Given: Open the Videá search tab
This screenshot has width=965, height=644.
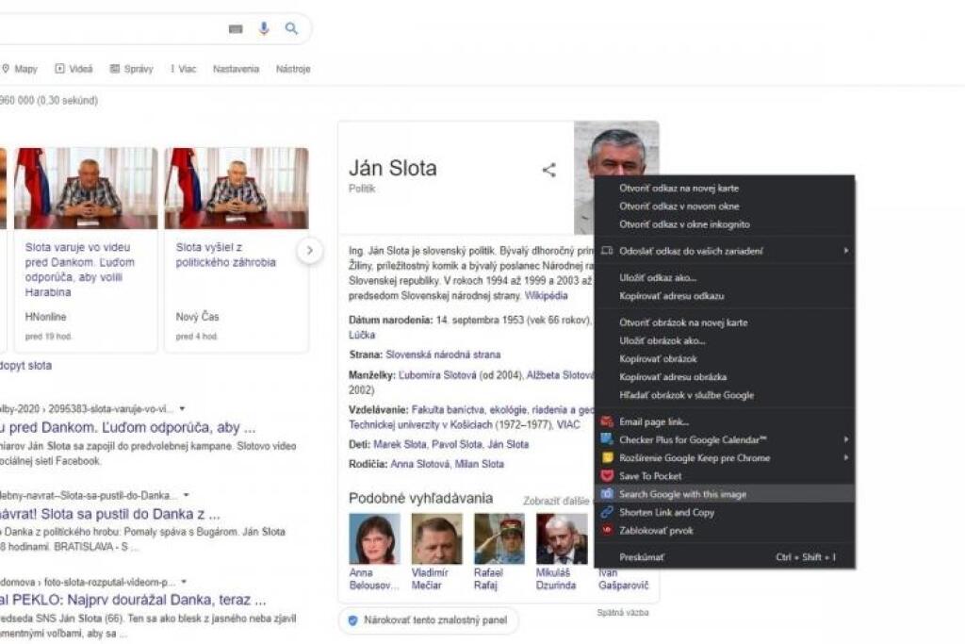Looking at the screenshot, I should (74, 68).
